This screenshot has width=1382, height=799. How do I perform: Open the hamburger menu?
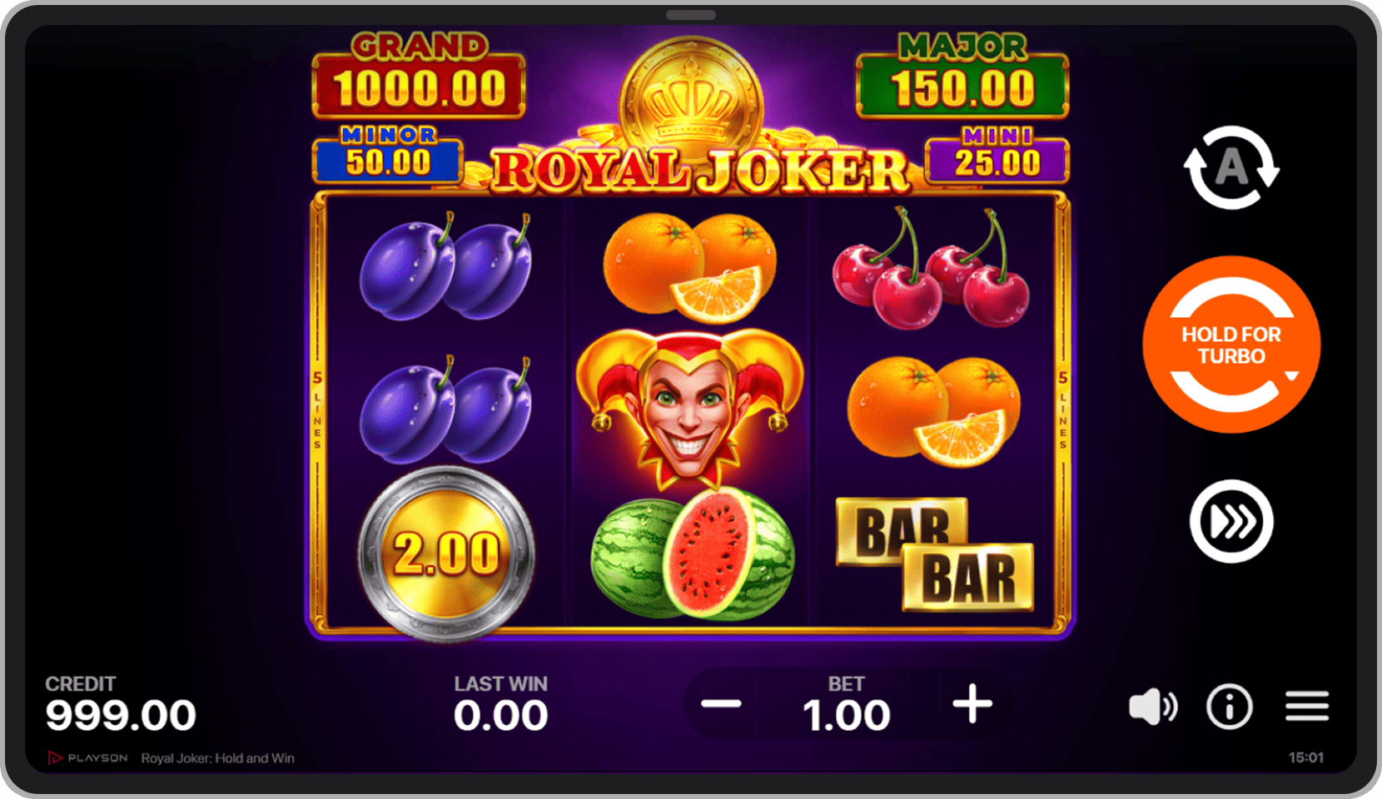[x=1306, y=707]
